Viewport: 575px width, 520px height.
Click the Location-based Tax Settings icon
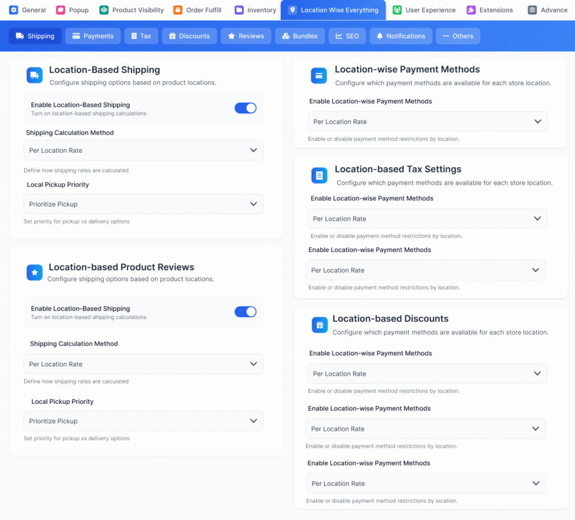tap(319, 175)
